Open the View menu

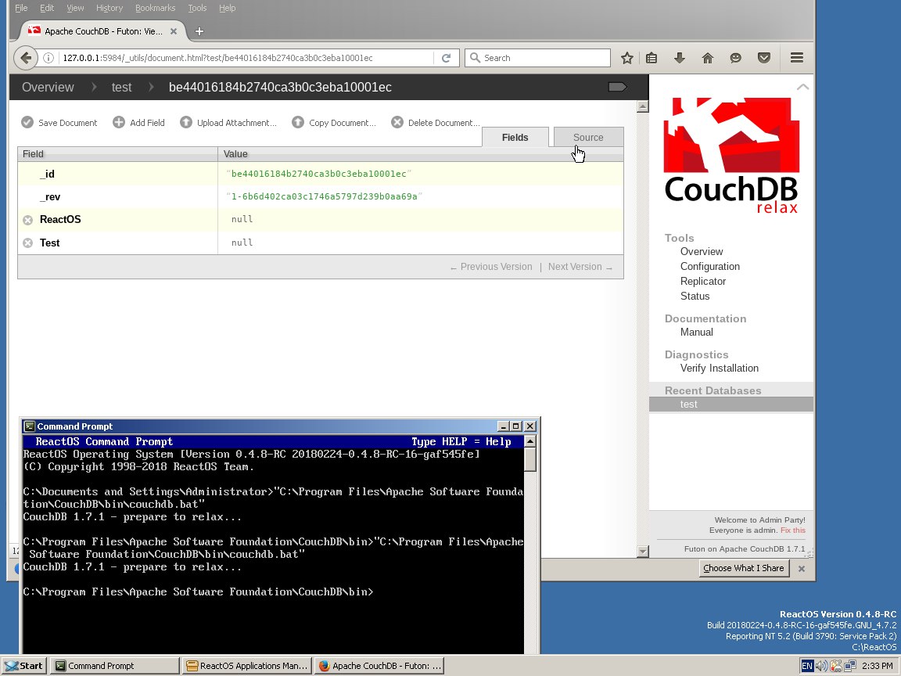pyautogui.click(x=75, y=8)
